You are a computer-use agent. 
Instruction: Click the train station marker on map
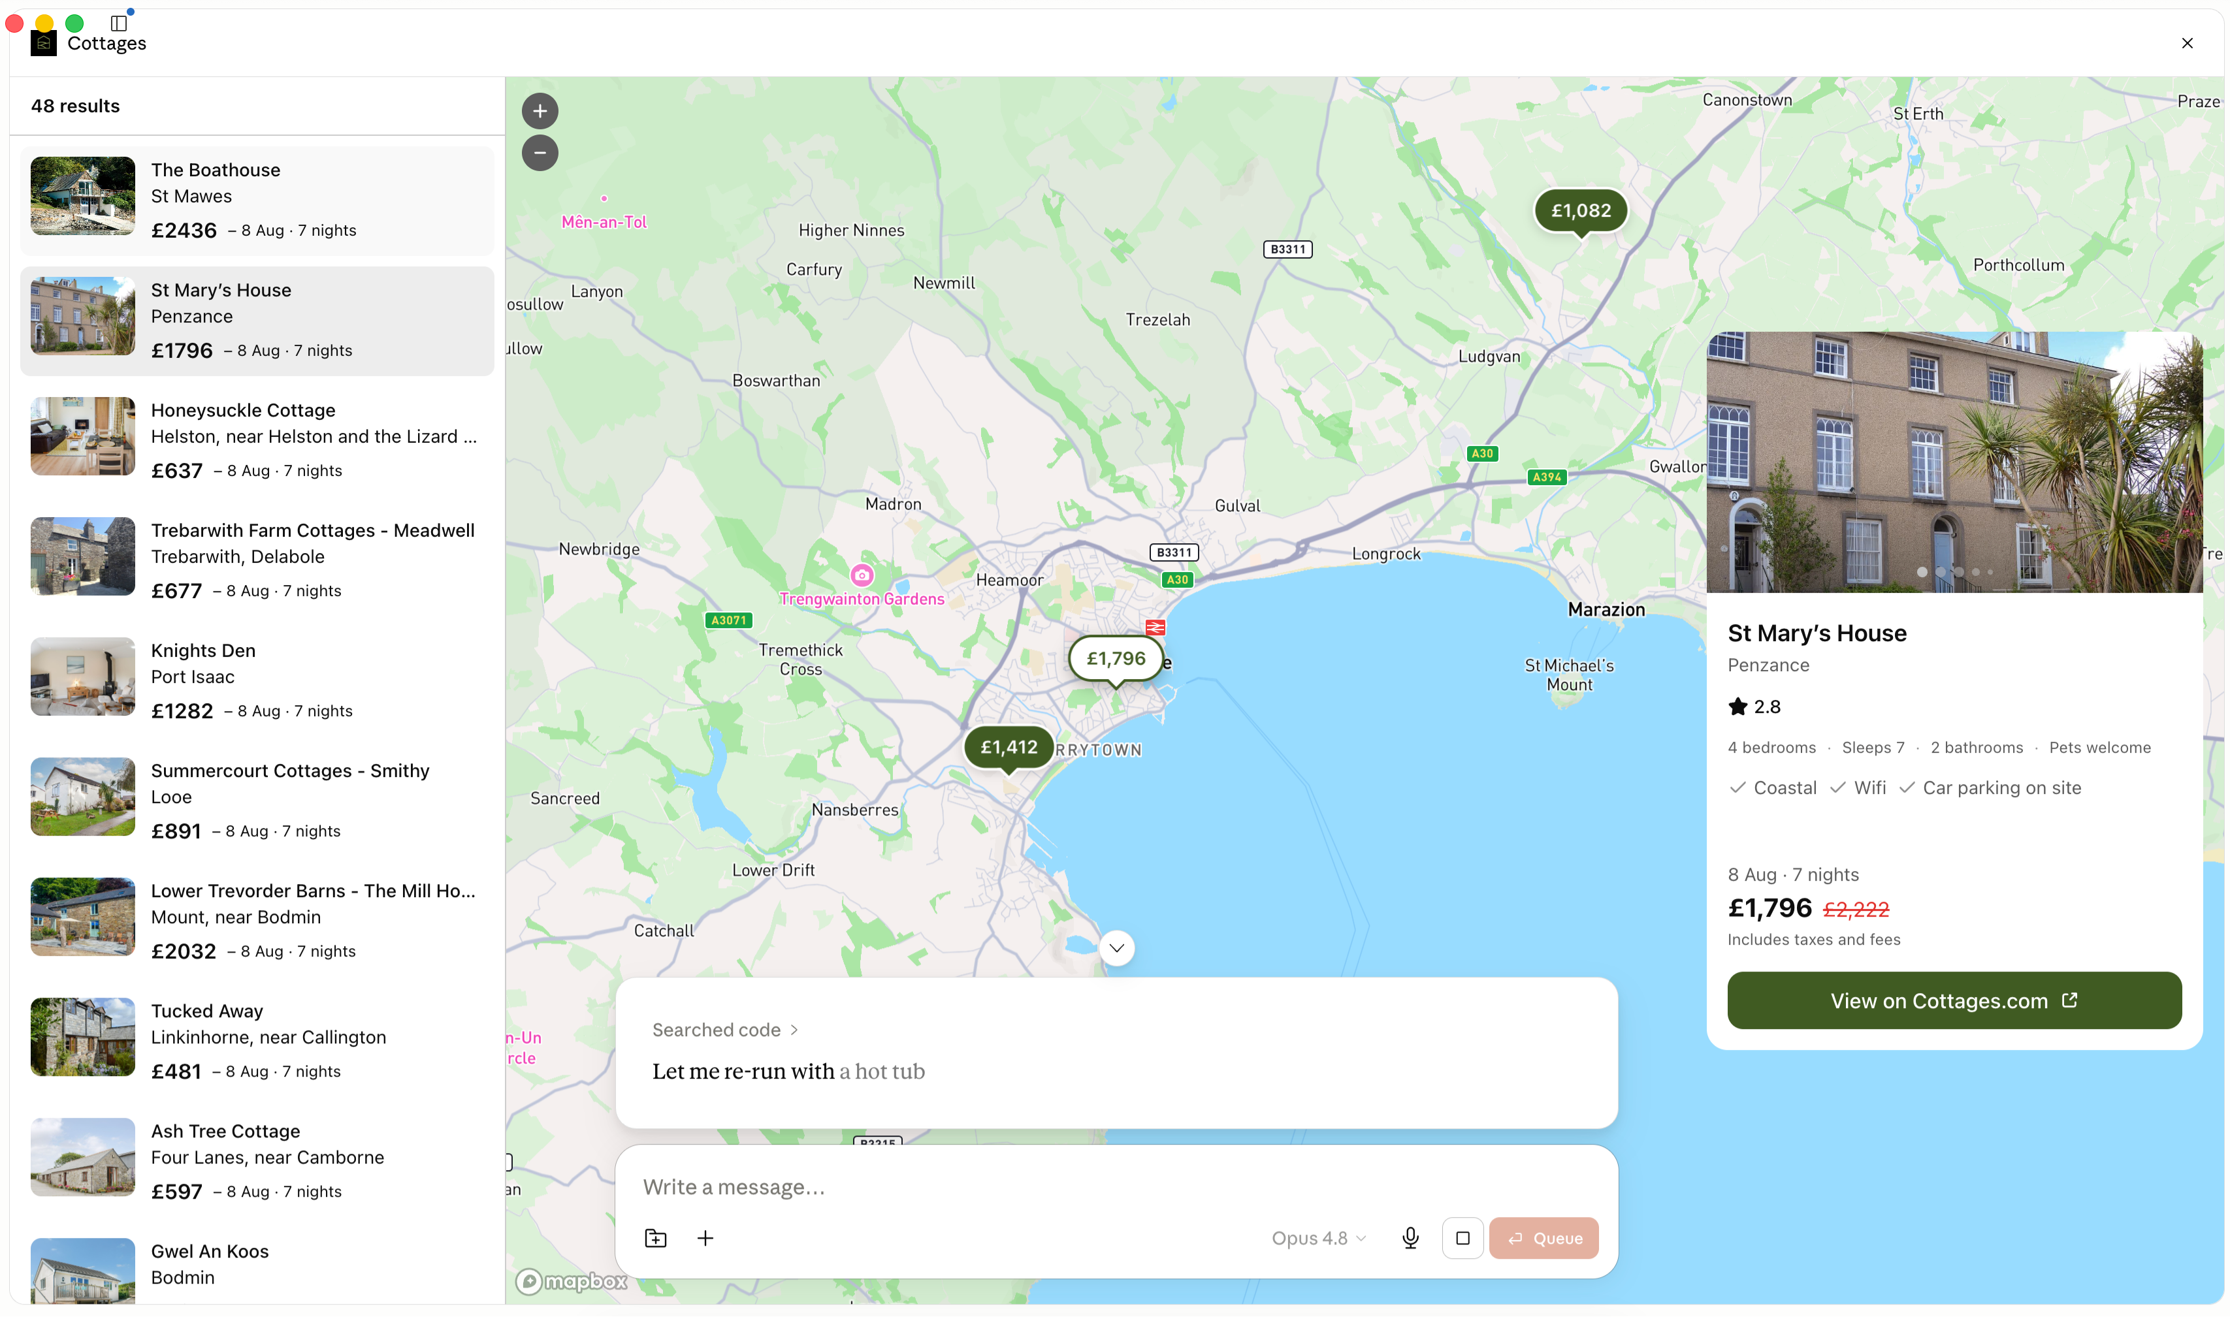[x=1155, y=627]
